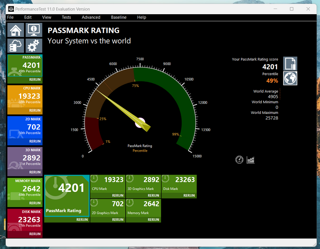Image resolution: width=320 pixels, height=249 pixels.
Task: Open the Help menu
Action: coord(142,17)
